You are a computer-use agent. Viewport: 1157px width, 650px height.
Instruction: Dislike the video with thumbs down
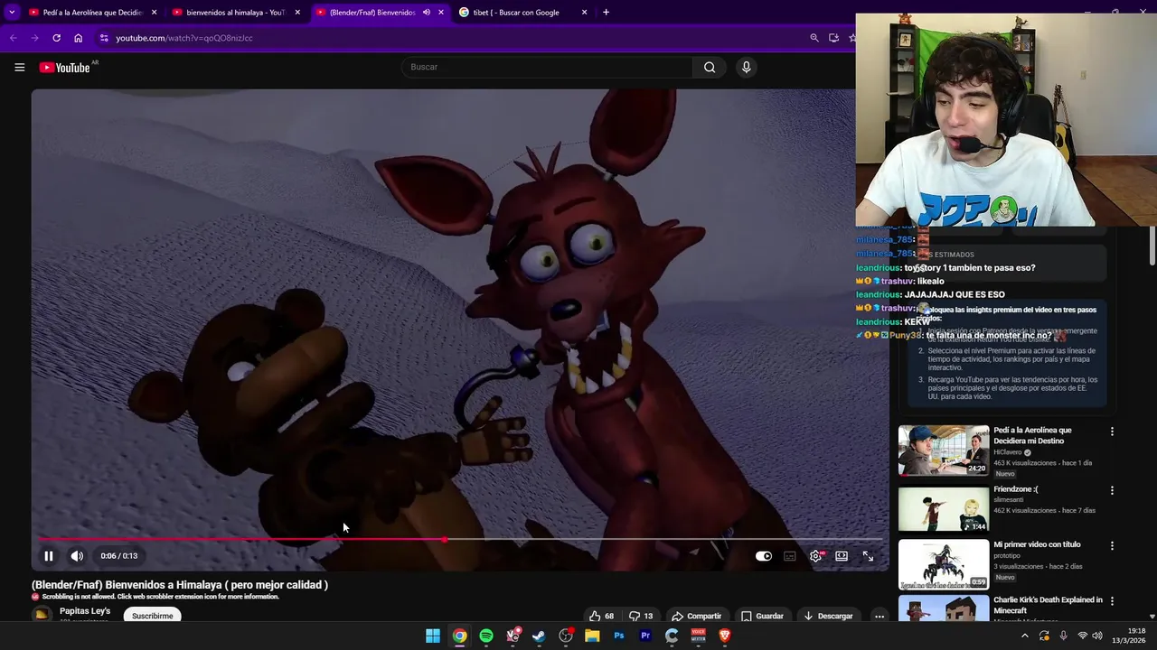point(641,616)
